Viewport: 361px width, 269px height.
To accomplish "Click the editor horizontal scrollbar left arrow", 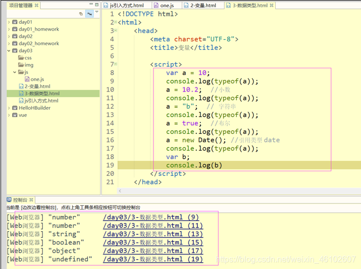I will coord(120,191).
